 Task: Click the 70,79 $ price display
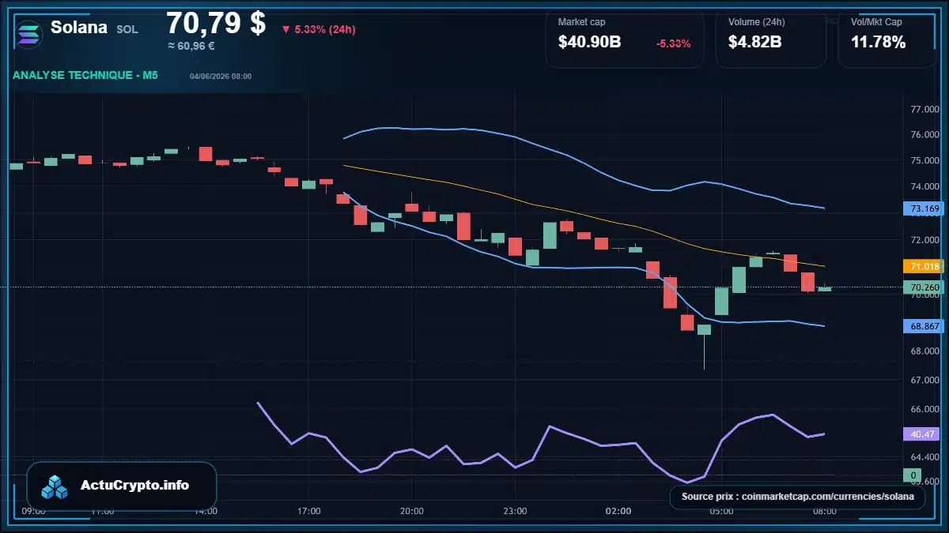[x=216, y=22]
